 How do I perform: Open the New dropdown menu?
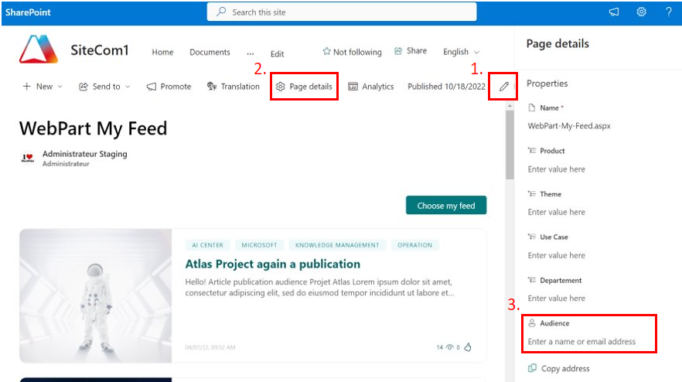[x=43, y=87]
